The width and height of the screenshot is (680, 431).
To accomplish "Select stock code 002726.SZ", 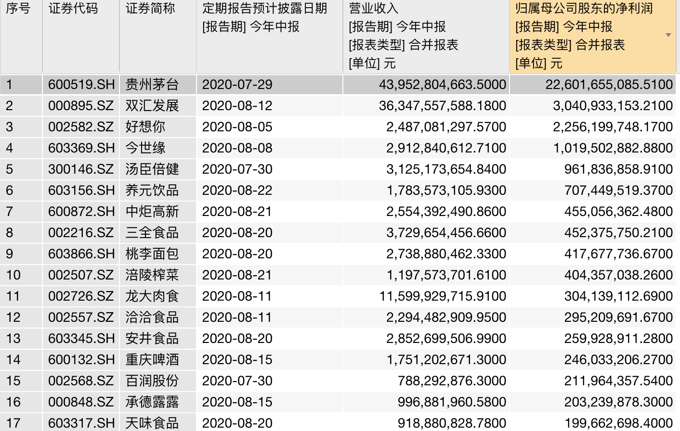I will (81, 296).
